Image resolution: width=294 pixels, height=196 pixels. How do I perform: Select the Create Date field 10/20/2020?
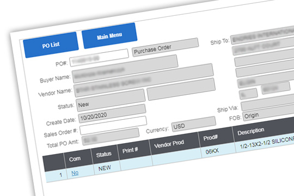(x=112, y=113)
